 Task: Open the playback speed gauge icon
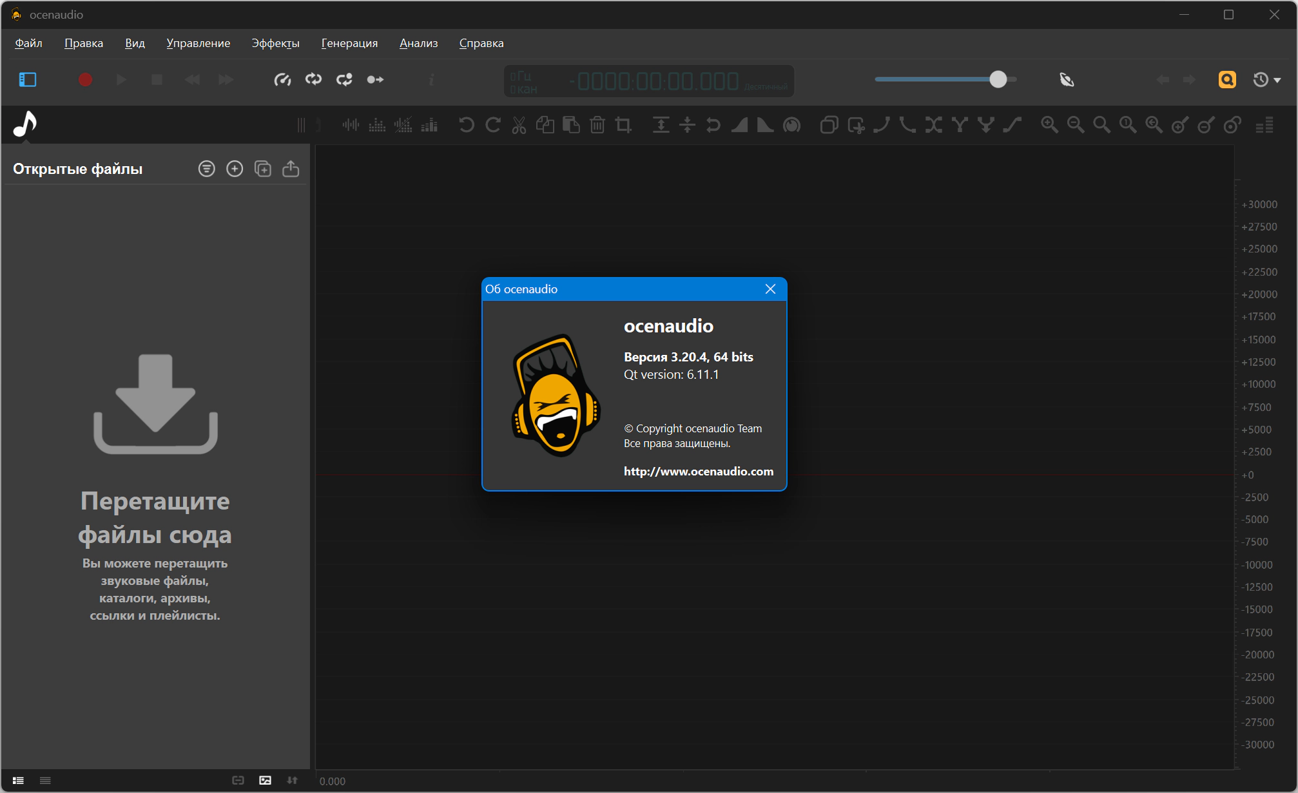pyautogui.click(x=283, y=80)
